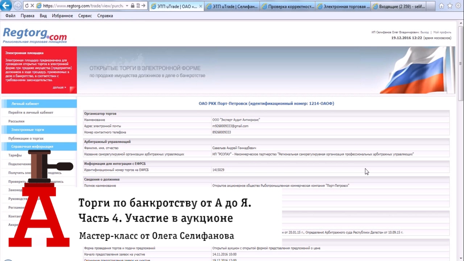The image size is (464, 261).
Task: Open the Правка menu
Action: point(28,16)
